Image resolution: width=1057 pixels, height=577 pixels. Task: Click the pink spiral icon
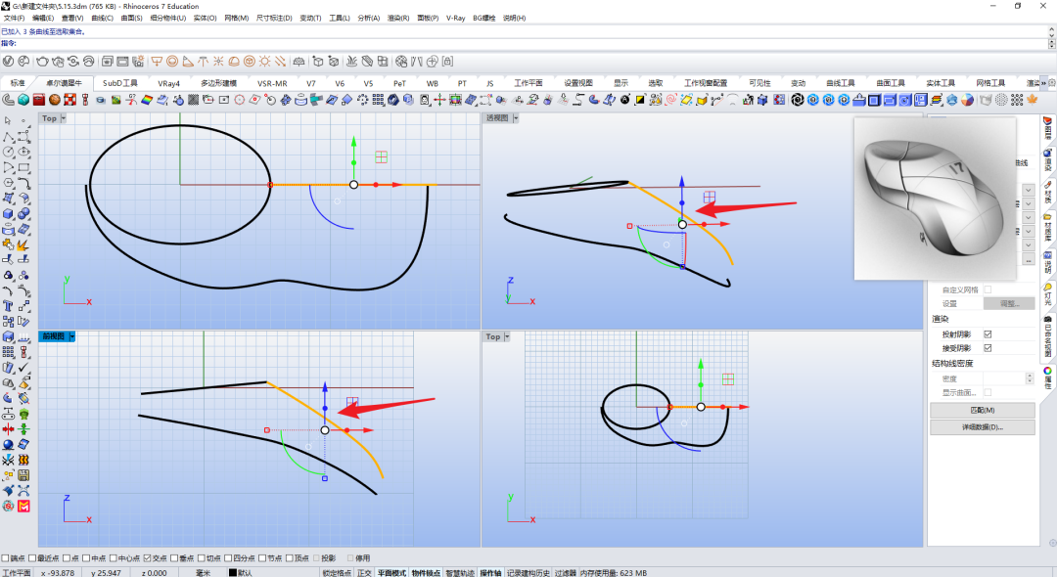[x=670, y=100]
